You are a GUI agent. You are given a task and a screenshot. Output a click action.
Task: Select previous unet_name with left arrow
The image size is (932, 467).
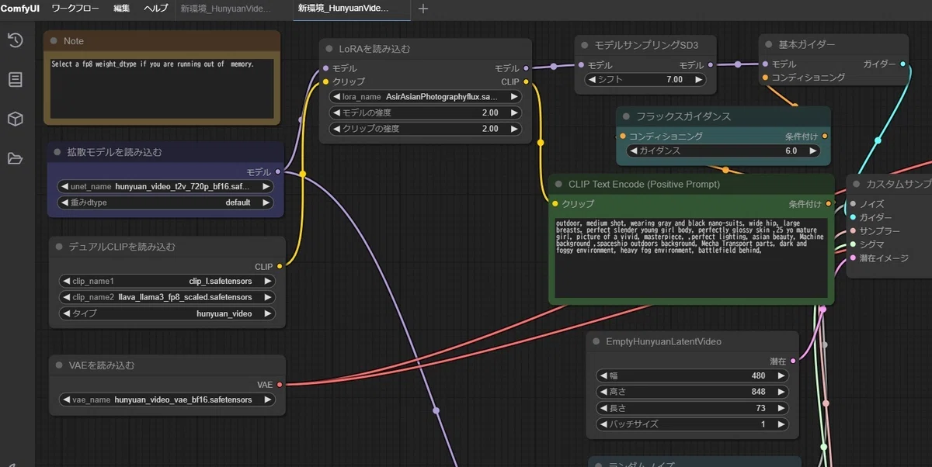point(64,186)
